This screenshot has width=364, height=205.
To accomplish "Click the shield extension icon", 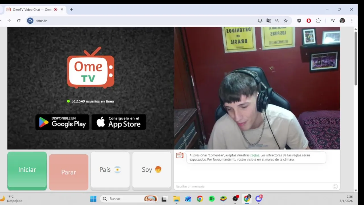I will (x=299, y=21).
